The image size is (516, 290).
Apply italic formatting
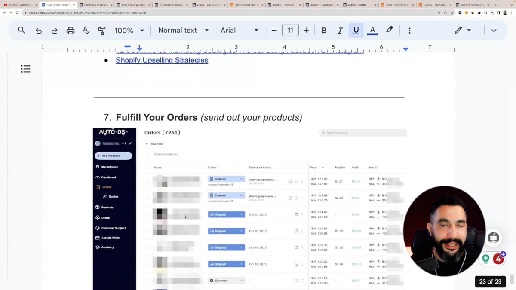point(340,31)
